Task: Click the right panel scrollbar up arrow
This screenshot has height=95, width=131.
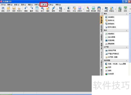Action: click(130, 14)
